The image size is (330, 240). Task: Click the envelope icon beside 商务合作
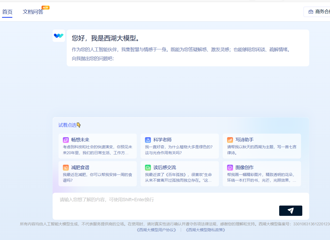(311, 12)
